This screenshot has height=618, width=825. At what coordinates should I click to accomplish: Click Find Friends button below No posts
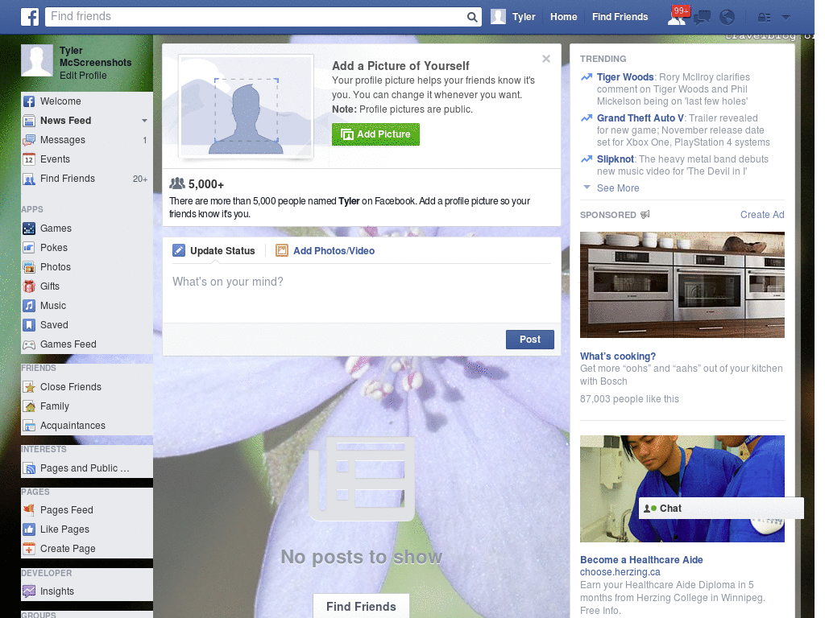pos(361,607)
